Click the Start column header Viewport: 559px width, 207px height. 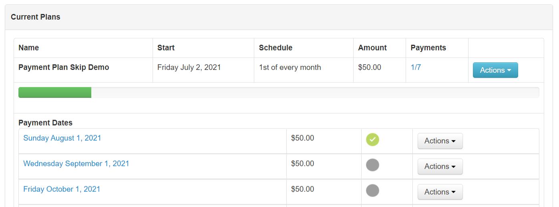[x=166, y=48]
